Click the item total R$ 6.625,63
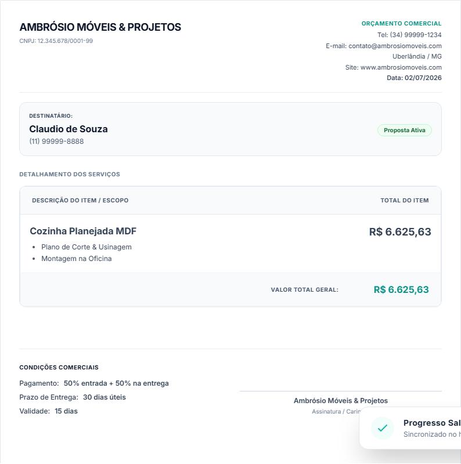Image resolution: width=461 pixels, height=464 pixels. pos(400,231)
